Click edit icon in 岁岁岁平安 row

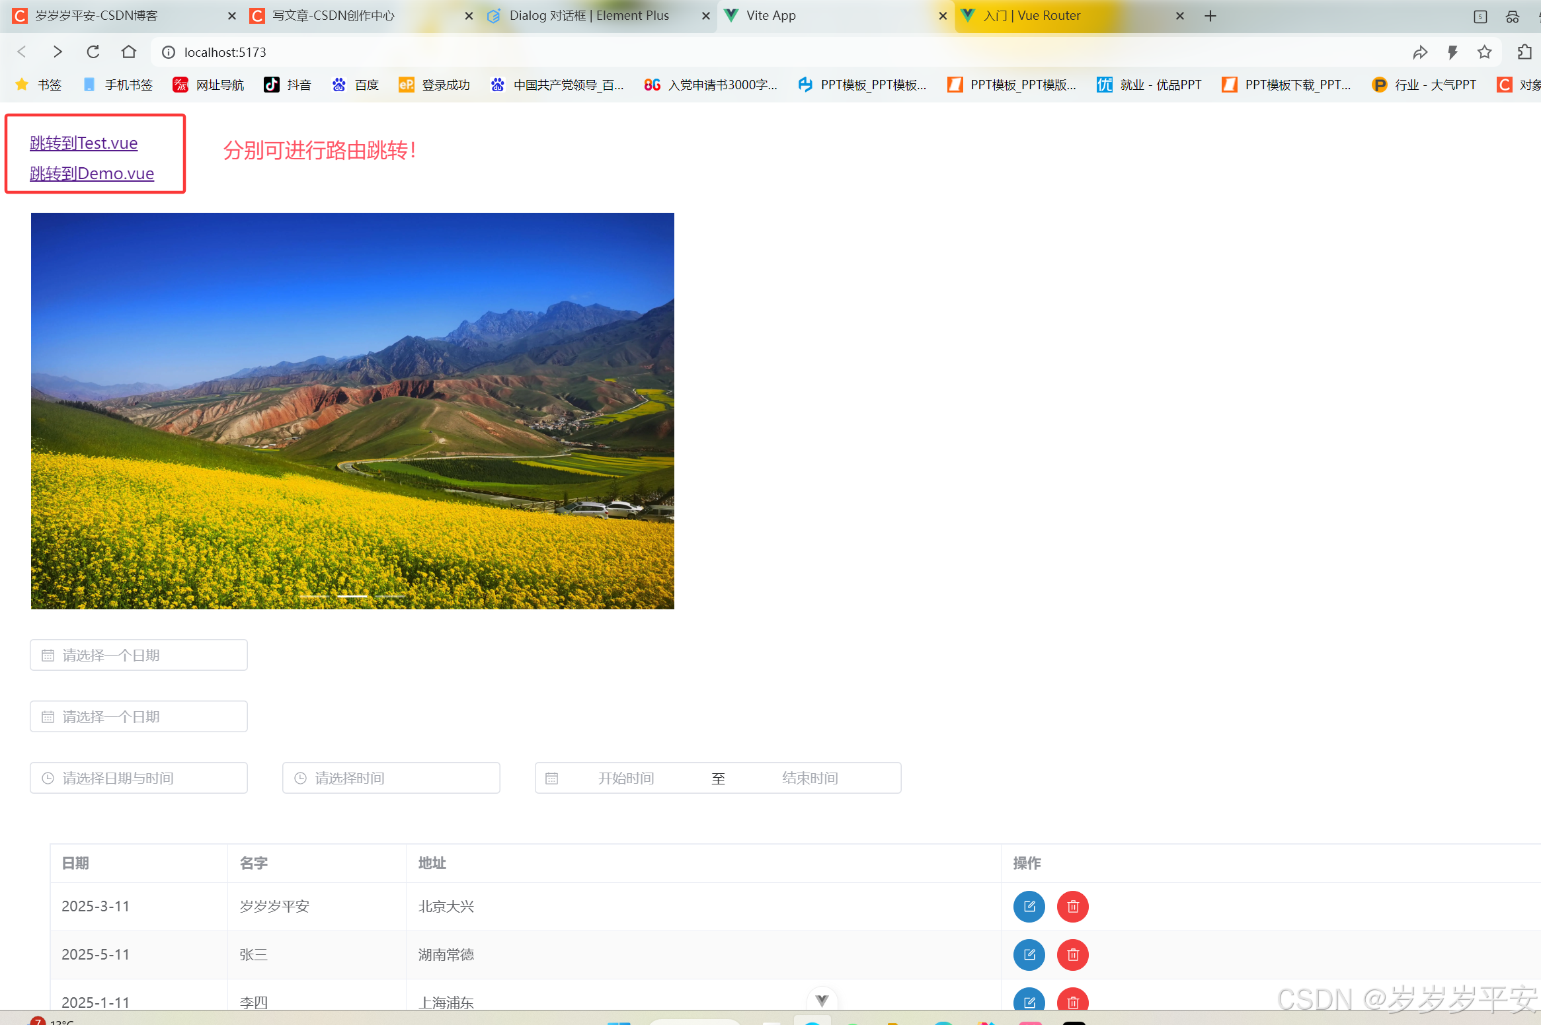[1029, 906]
